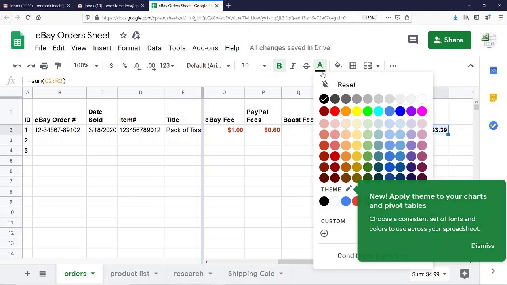Select cell with order 12-34567-89102

pos(59,130)
